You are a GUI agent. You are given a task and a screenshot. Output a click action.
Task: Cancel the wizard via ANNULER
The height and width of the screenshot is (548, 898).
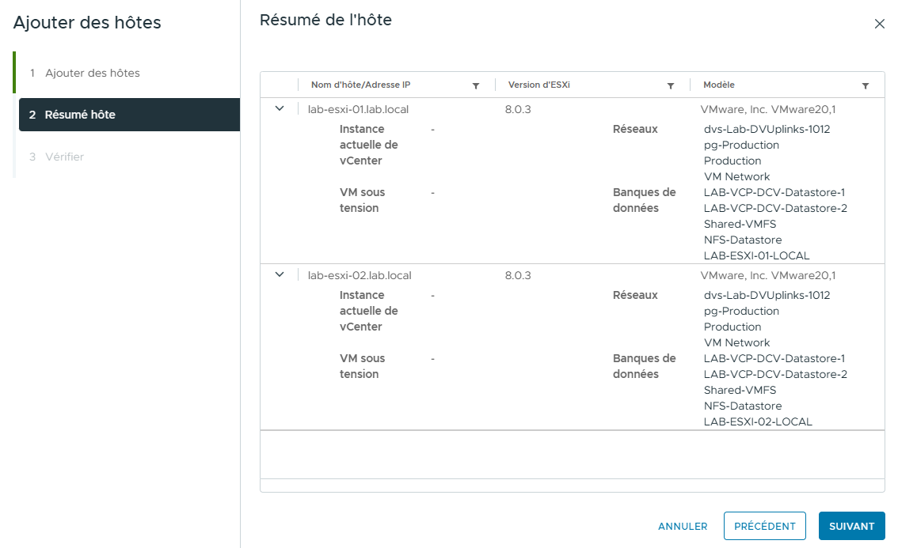pyautogui.click(x=683, y=526)
